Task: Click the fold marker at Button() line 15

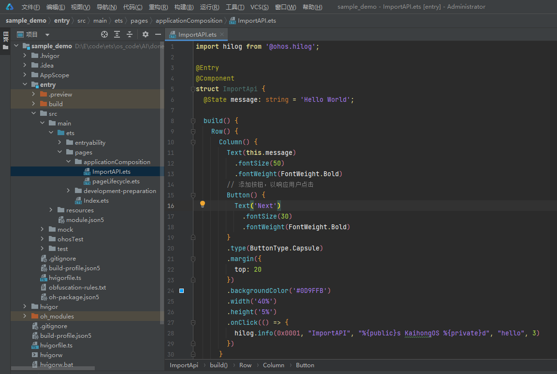Action: click(193, 195)
